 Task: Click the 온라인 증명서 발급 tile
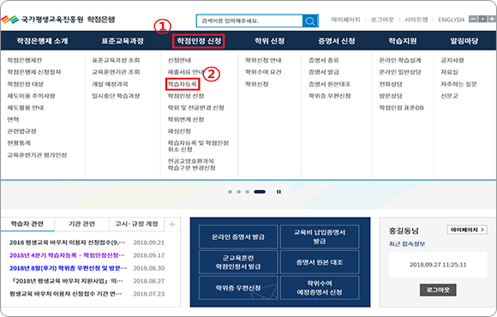pos(238,236)
